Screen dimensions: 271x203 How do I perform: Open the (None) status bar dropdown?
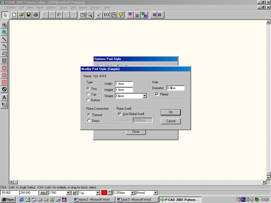point(156,193)
